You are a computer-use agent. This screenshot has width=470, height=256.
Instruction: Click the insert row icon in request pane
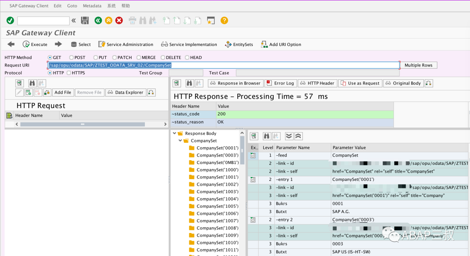click(x=28, y=92)
